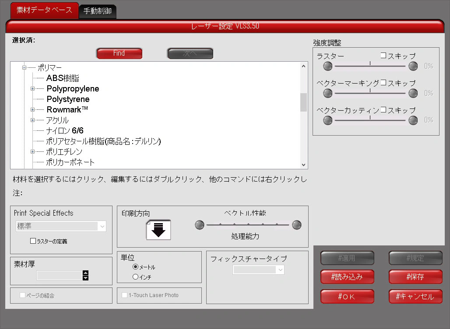The height and width of the screenshot is (329, 450).
Task: Click the #適用 button
Action: 347,258
